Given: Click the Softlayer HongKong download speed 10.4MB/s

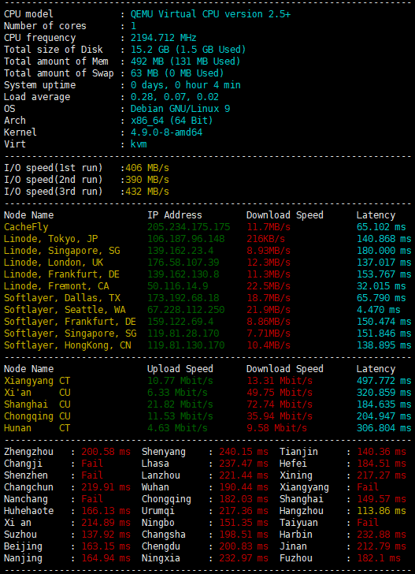Looking at the screenshot, I should click(x=269, y=345).
